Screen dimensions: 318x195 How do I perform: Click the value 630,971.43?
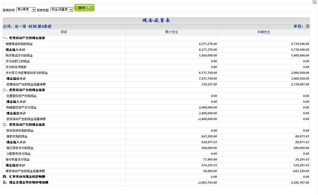pyautogui.click(x=209, y=142)
